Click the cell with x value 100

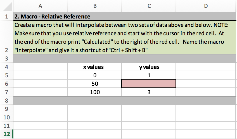click(94, 92)
